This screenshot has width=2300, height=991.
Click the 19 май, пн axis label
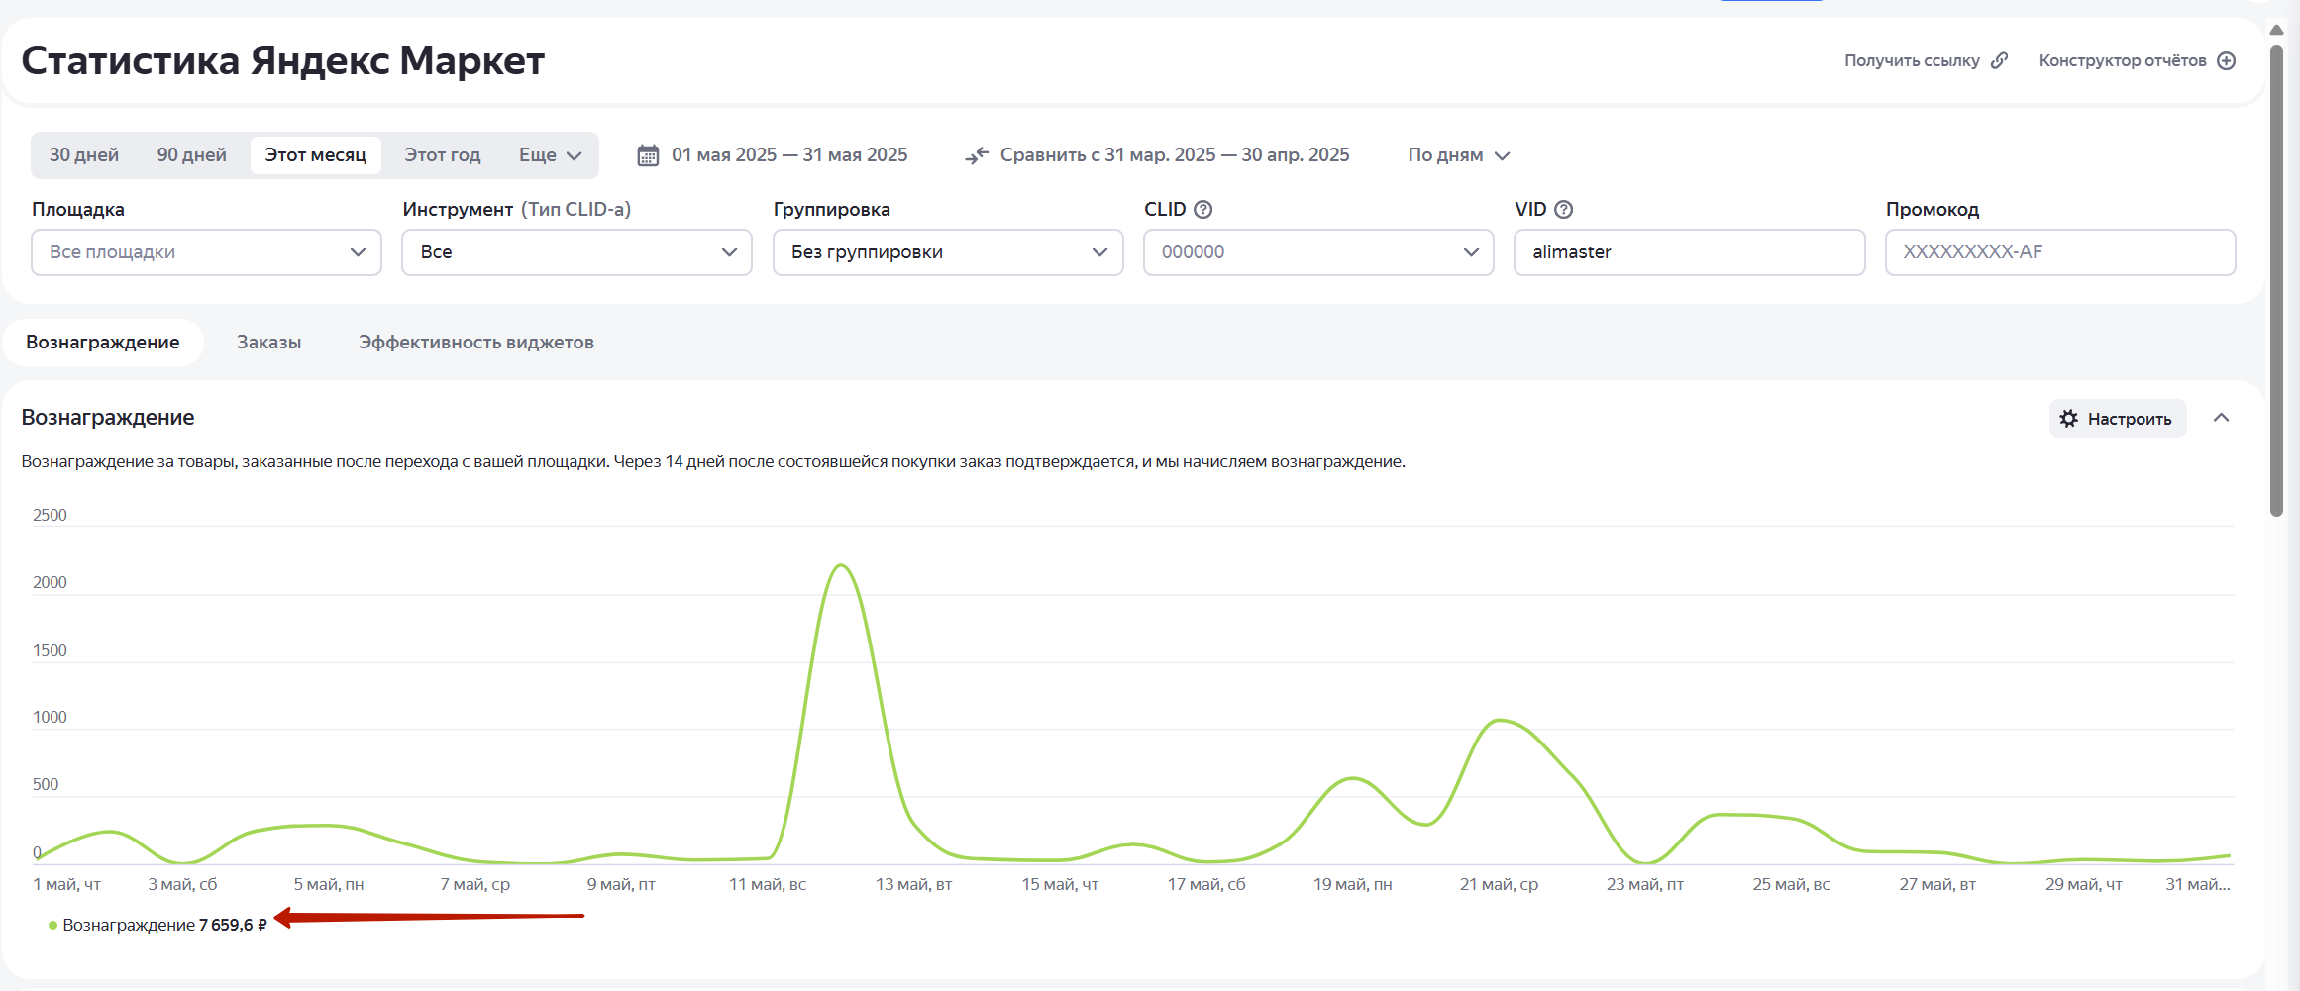tap(1353, 884)
